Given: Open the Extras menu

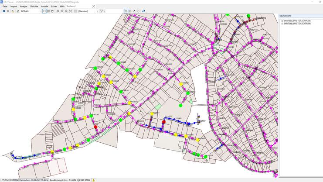Looking at the screenshot, I should click(54, 7).
